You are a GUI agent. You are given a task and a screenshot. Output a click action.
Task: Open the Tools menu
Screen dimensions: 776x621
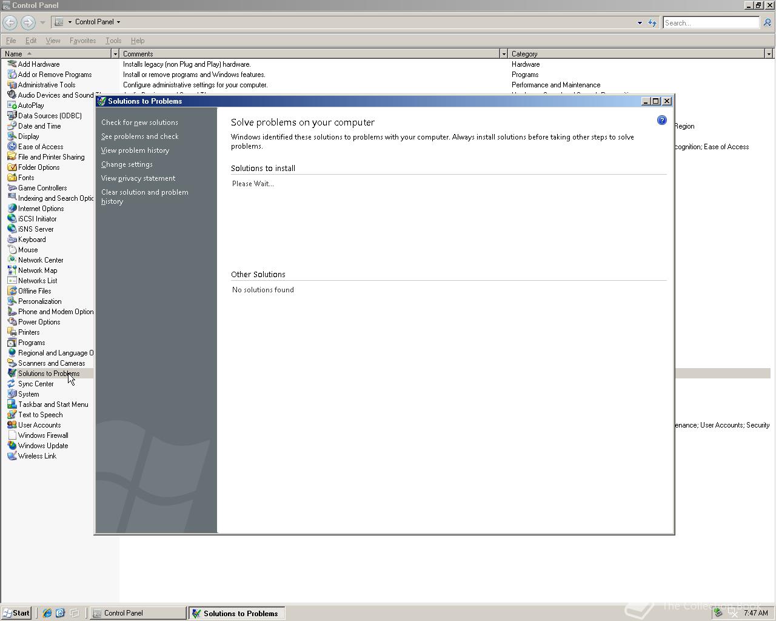tap(113, 41)
